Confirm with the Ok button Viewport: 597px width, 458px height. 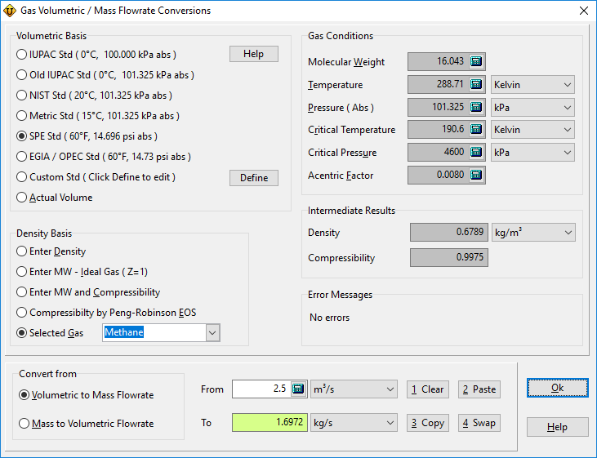pos(558,388)
